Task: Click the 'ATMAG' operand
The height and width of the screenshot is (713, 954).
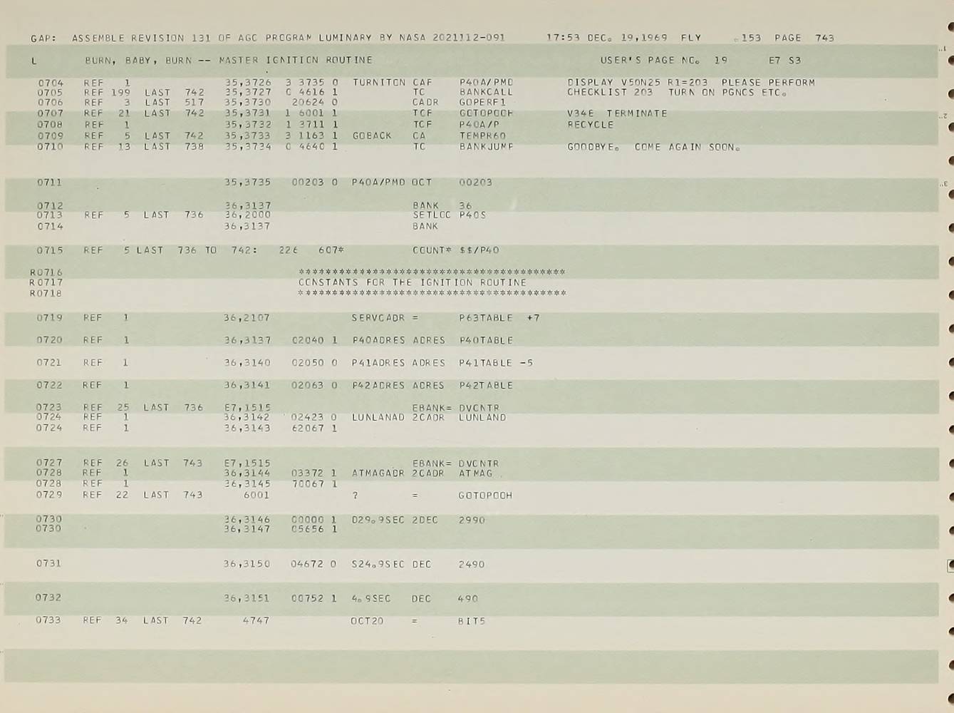Action: [476, 473]
